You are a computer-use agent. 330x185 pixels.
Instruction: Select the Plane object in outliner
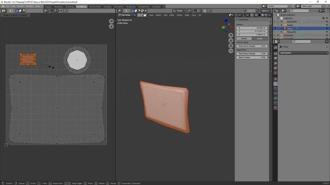[290, 28]
